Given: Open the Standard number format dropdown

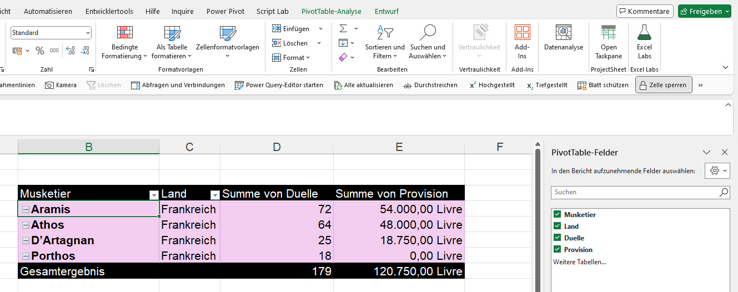Looking at the screenshot, I should click(x=88, y=33).
